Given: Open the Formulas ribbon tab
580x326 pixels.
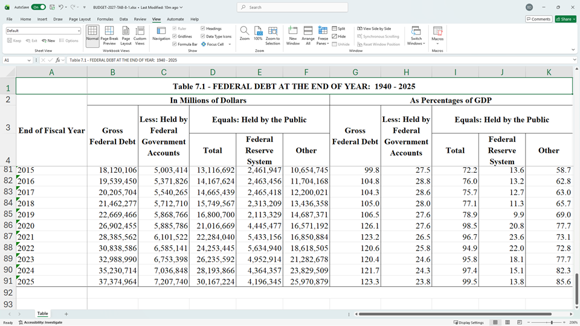Looking at the screenshot, I should pos(105,19).
